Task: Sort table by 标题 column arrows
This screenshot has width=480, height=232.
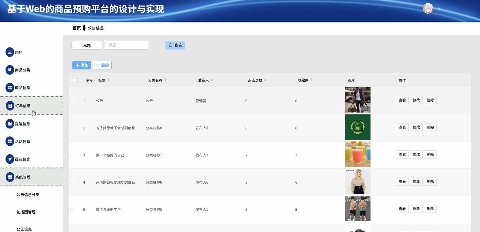Action: (108, 80)
